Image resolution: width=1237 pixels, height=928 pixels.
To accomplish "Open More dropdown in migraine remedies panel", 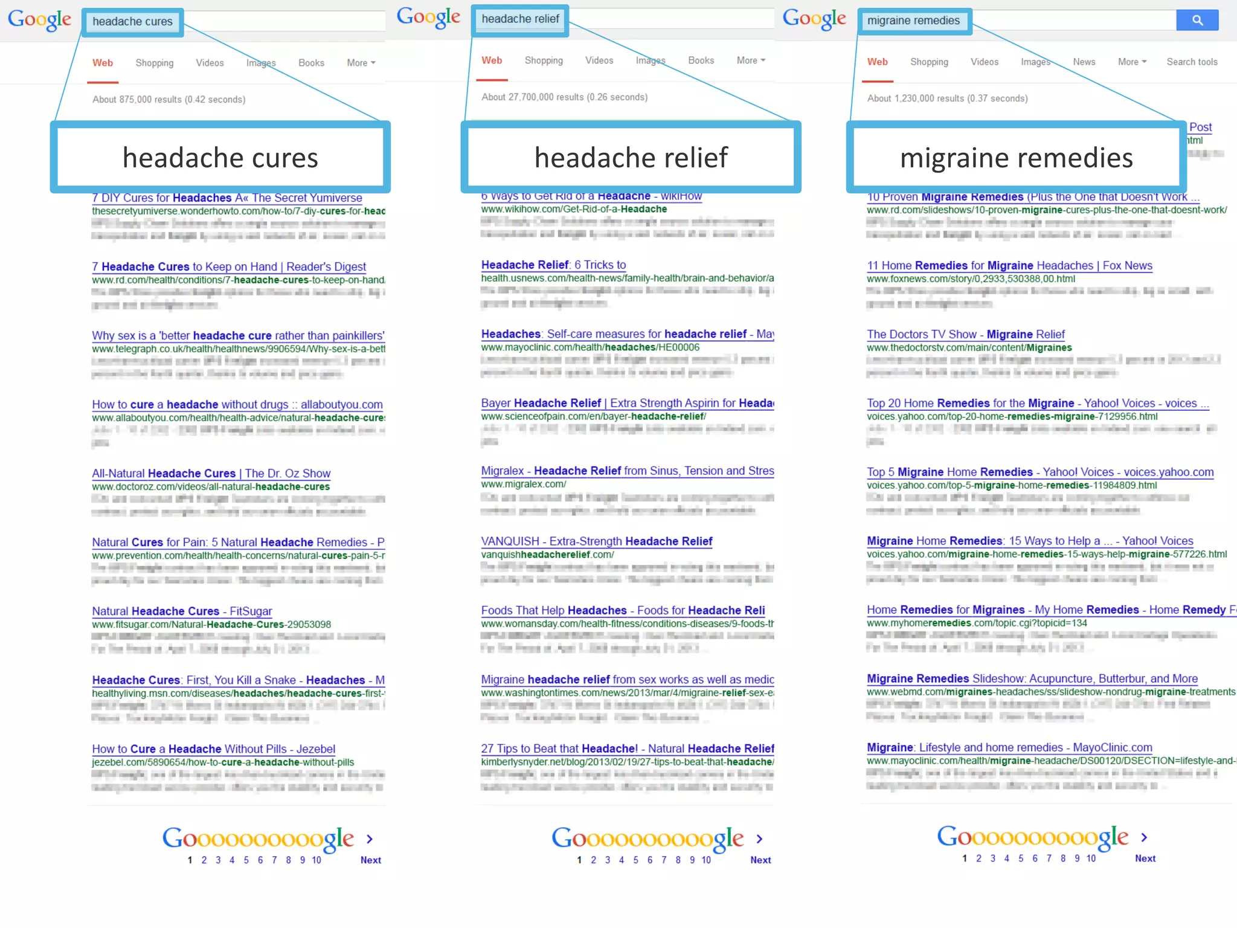I will pyautogui.click(x=1132, y=62).
